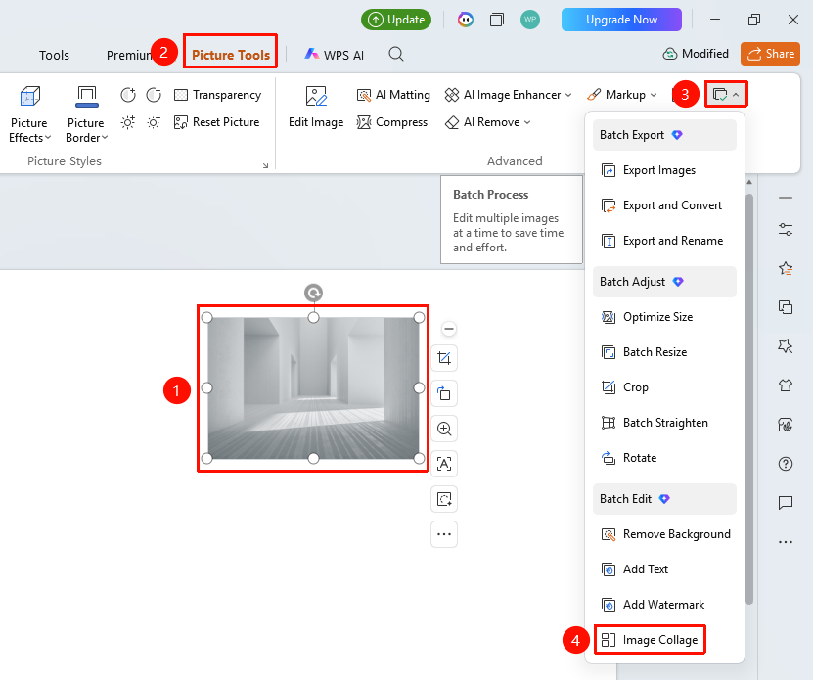Collapse the Batch Process dropdown button

tap(726, 95)
